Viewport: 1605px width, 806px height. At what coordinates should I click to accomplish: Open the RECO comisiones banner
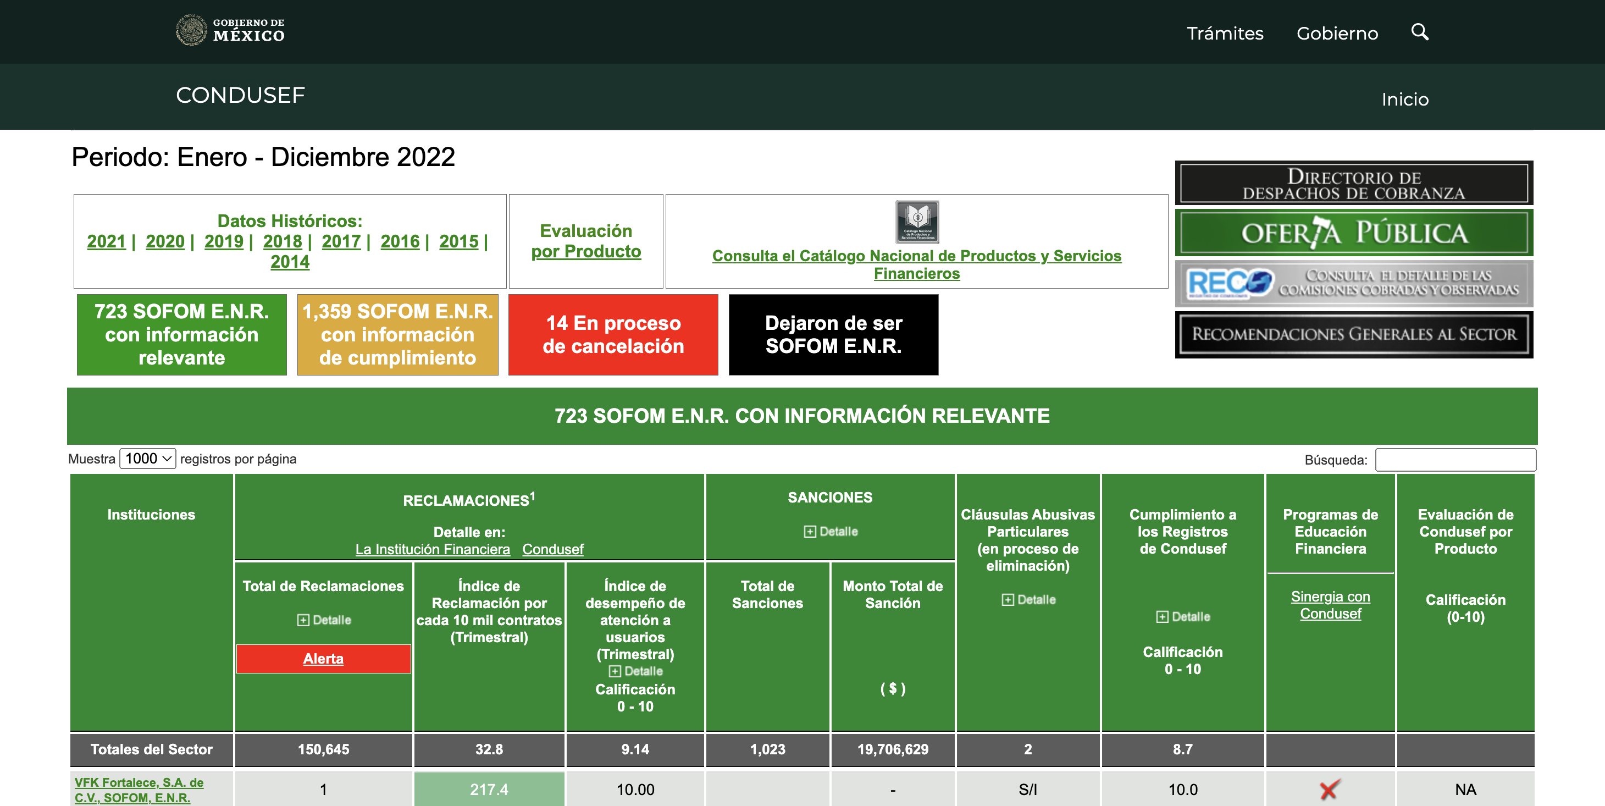pos(1353,284)
